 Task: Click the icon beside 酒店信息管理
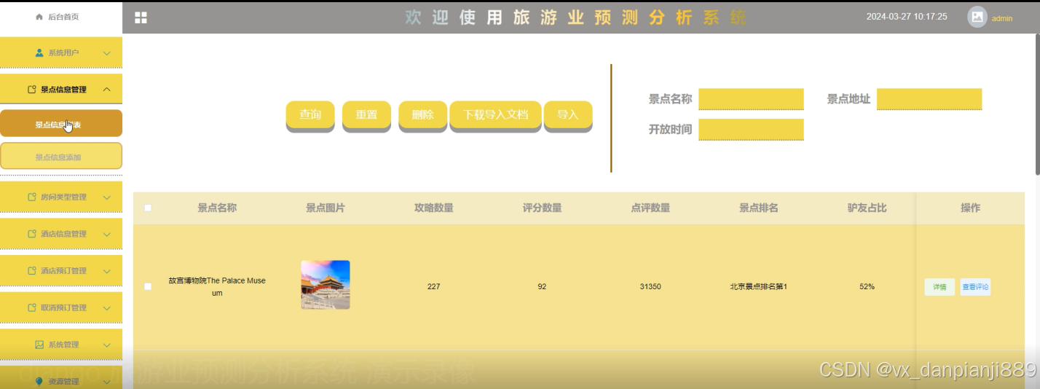pyautogui.click(x=31, y=234)
